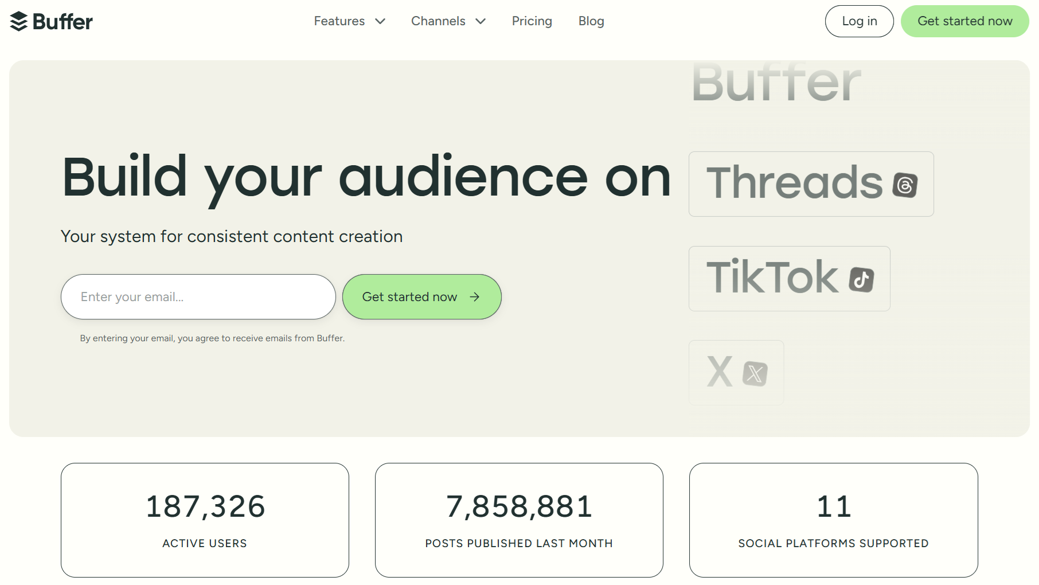This screenshot has width=1039, height=585.
Task: Go to the Pricing page
Action: 532,21
